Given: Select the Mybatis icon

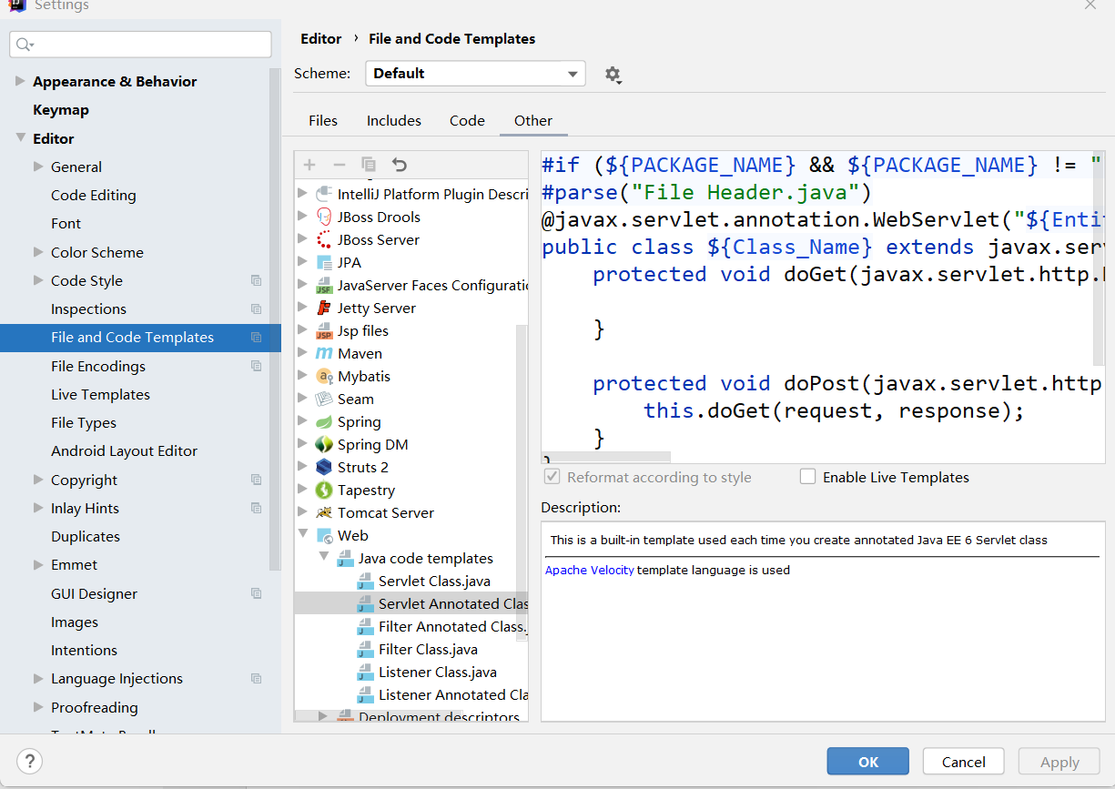Looking at the screenshot, I should coord(324,376).
